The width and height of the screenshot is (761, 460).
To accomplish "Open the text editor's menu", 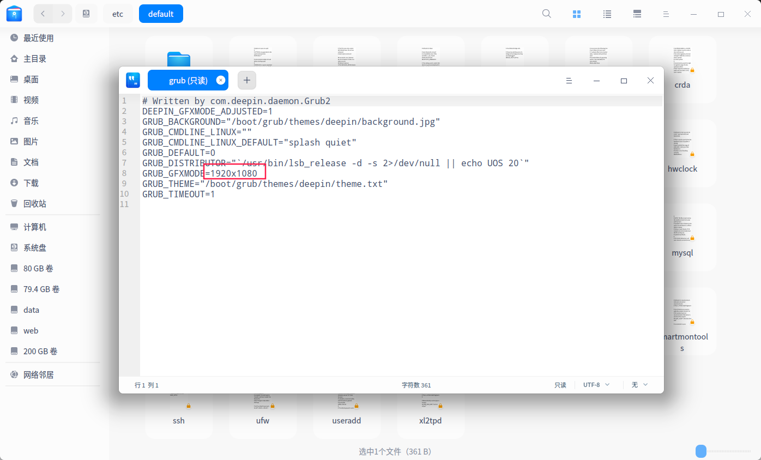I will (569, 80).
